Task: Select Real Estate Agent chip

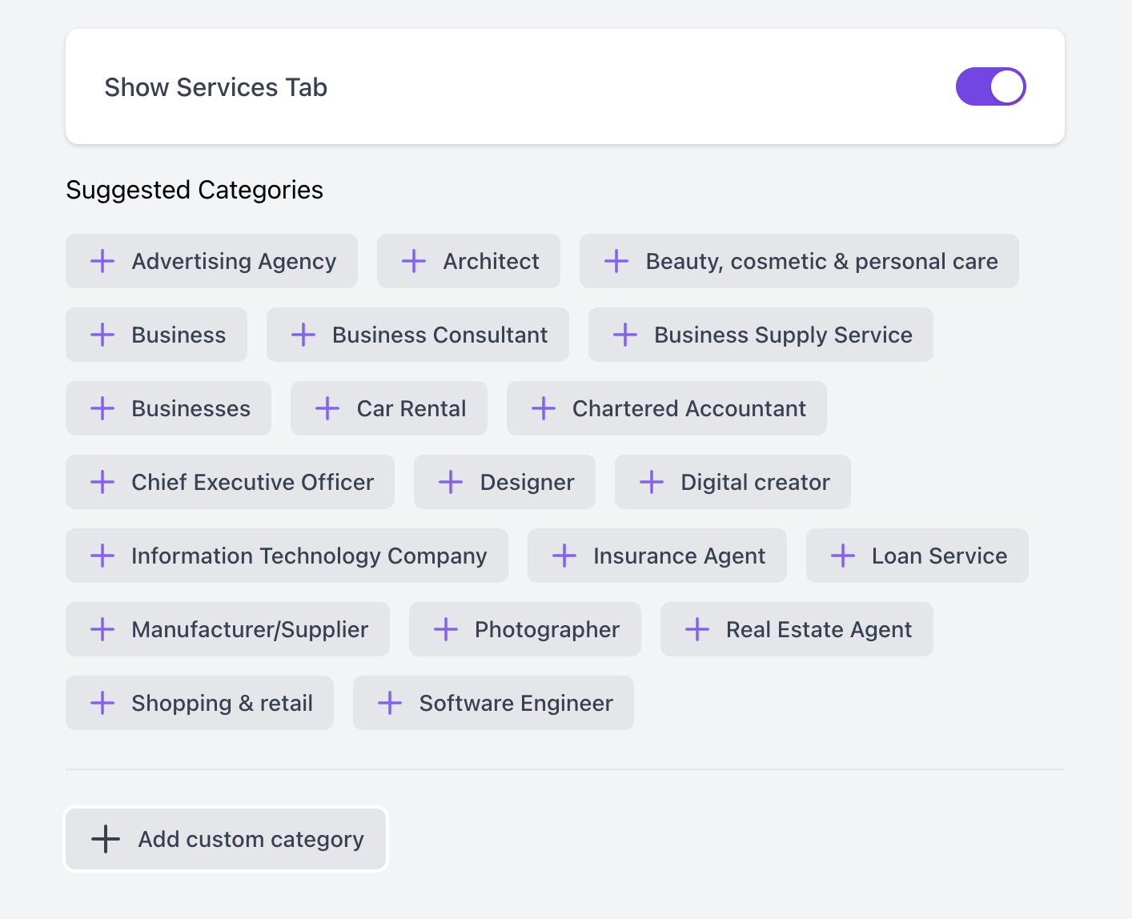Action: pos(797,629)
